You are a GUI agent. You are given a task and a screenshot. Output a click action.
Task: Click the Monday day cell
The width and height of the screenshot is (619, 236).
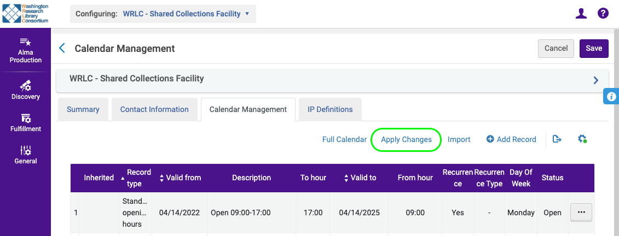coord(520,213)
